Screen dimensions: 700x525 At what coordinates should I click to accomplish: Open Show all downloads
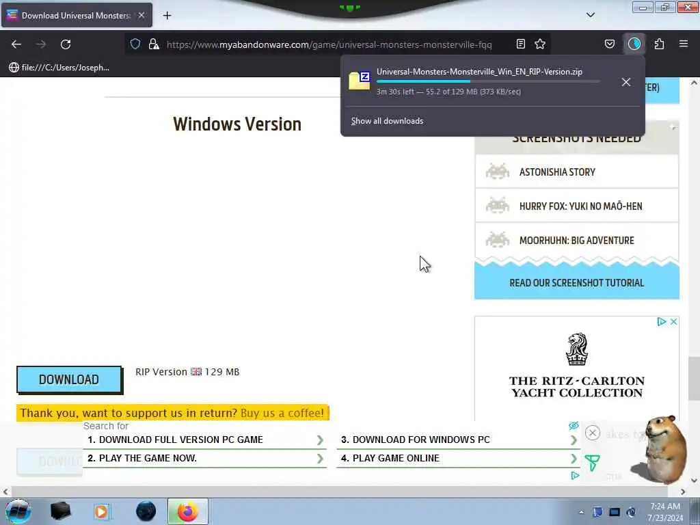pos(387,121)
